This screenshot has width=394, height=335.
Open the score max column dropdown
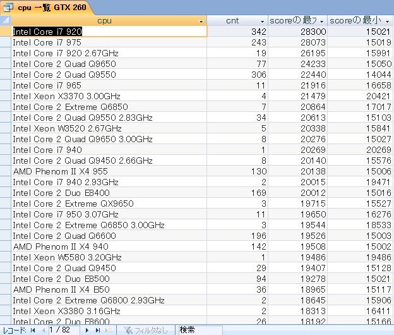pos(321,21)
